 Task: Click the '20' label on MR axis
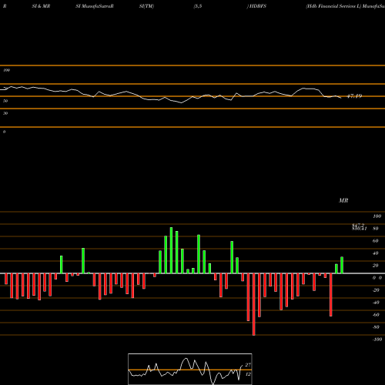tap(376, 266)
